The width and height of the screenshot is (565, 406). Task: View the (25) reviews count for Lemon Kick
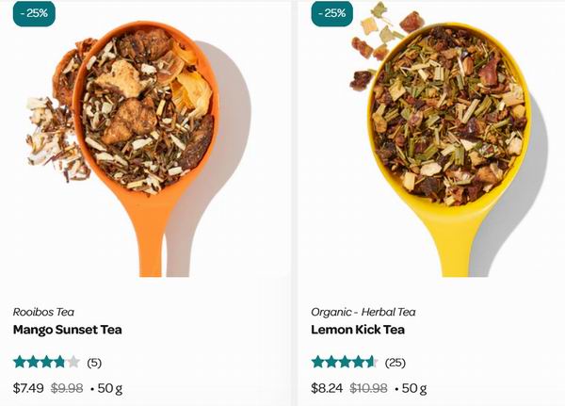(395, 363)
